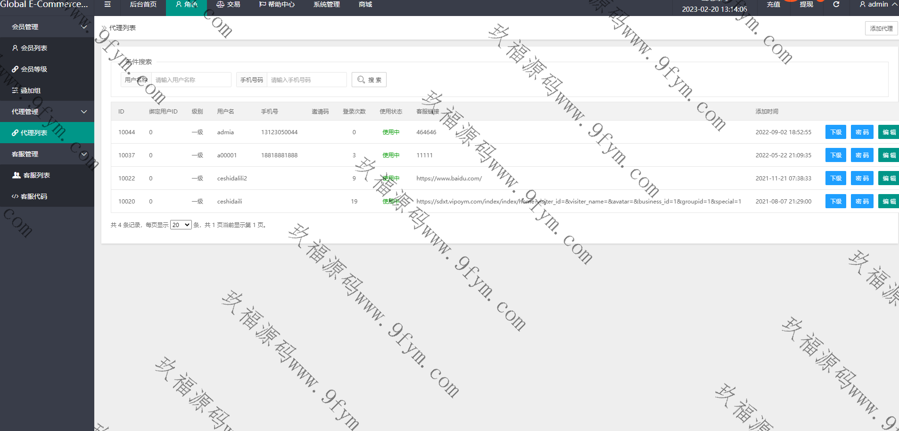Switch to the 交易 top tab
899x431 pixels.
(229, 5)
